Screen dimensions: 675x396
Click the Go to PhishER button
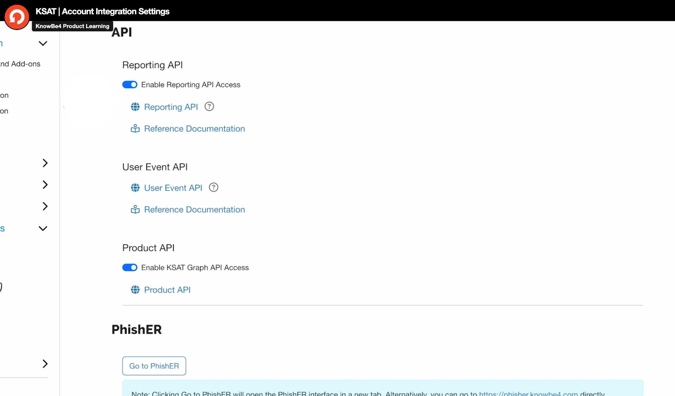coord(154,366)
